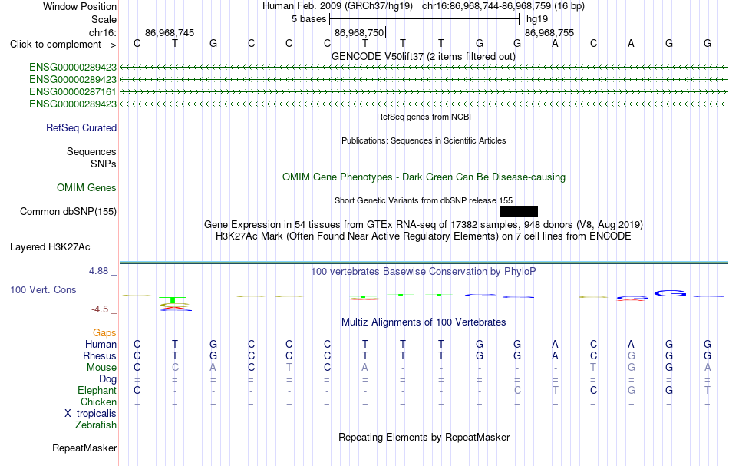Image resolution: width=729 pixels, height=466 pixels.
Task: Select the Rhesus alignment row label
Action: point(100,355)
